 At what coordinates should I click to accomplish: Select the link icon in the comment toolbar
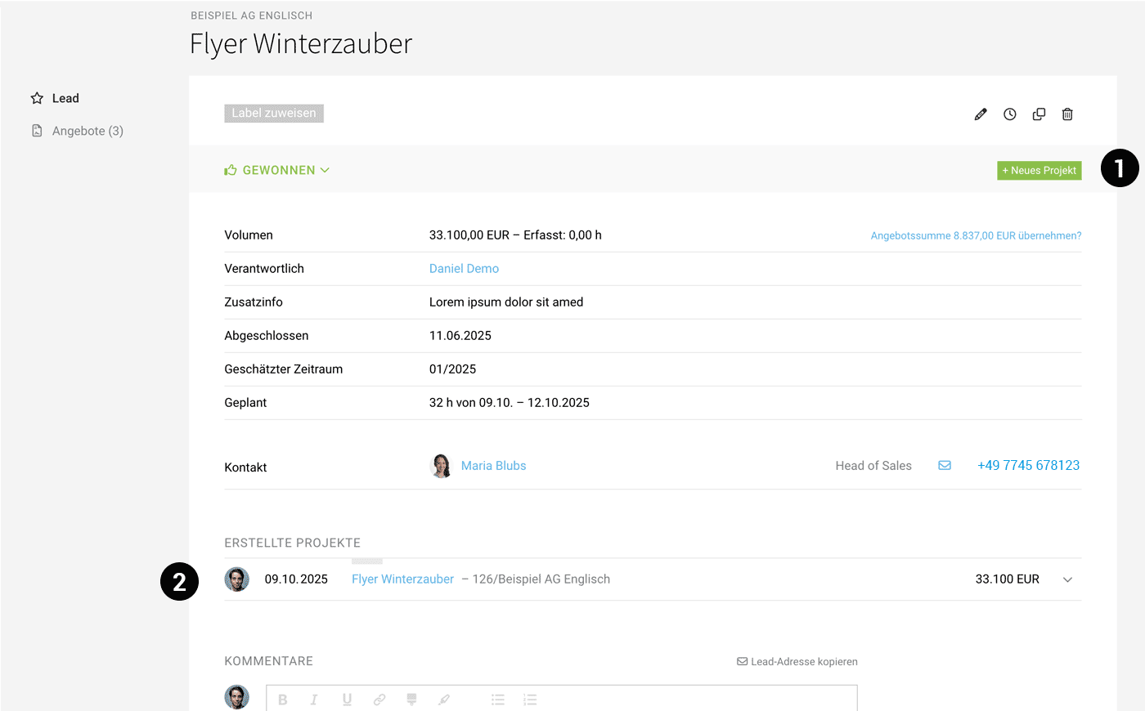pos(379,700)
